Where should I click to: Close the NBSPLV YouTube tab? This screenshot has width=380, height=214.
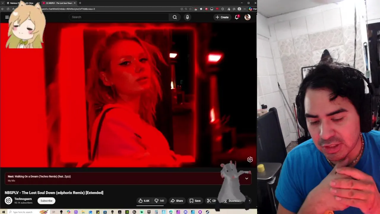click(75, 3)
